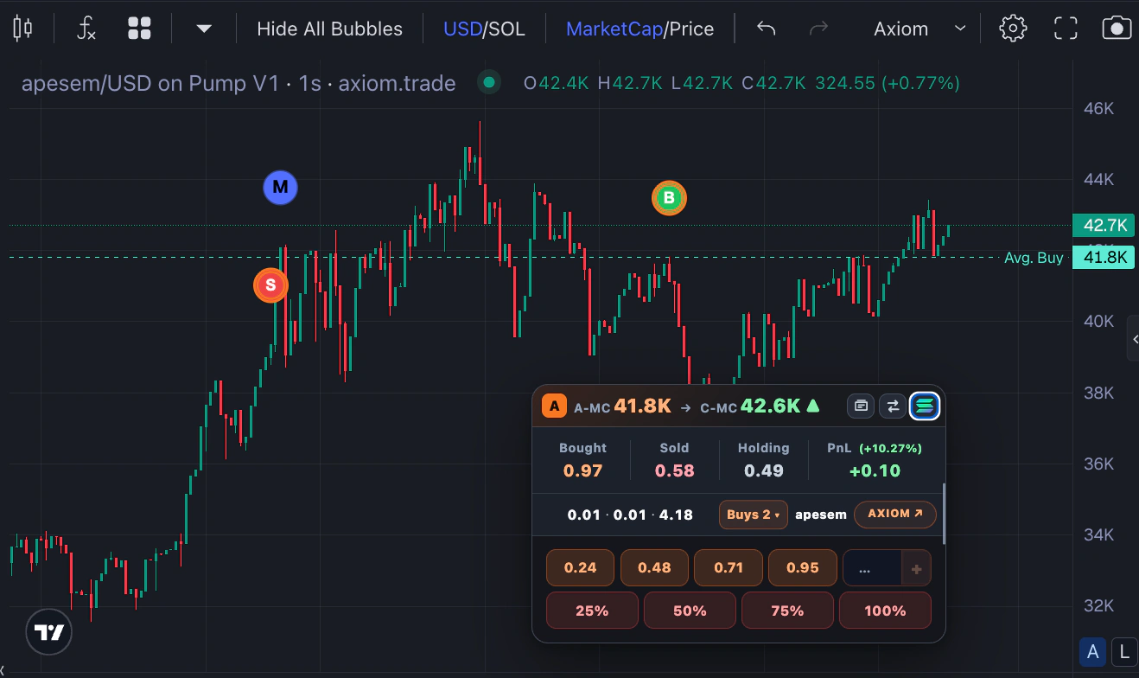Click Hide All Bubbles

coord(329,29)
